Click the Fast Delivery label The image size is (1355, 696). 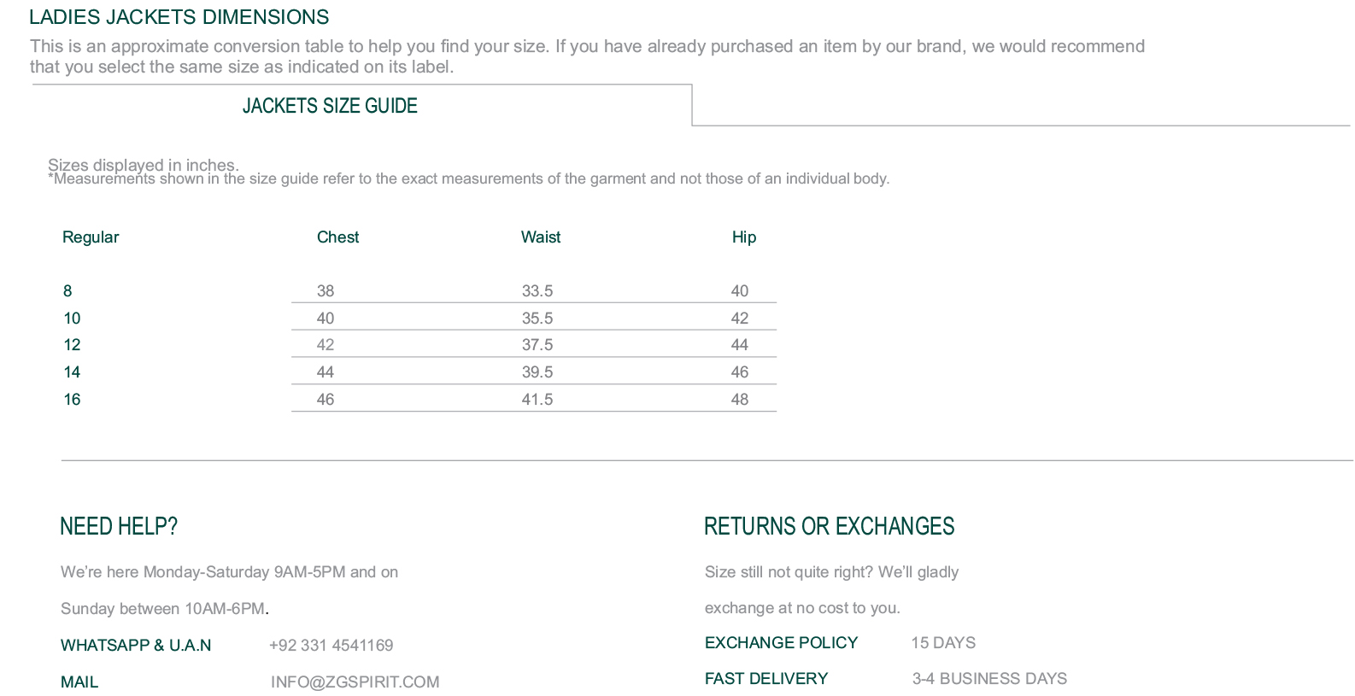coord(766,679)
